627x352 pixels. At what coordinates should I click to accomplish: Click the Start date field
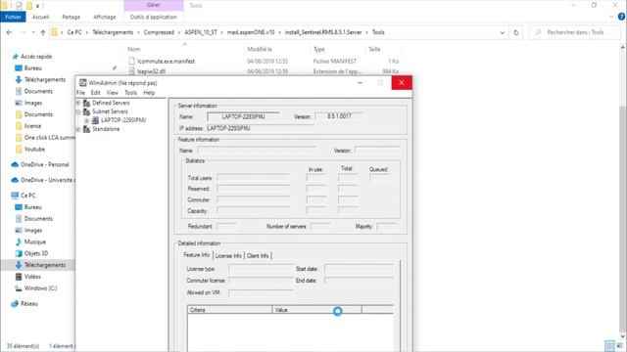pyautogui.click(x=359, y=269)
